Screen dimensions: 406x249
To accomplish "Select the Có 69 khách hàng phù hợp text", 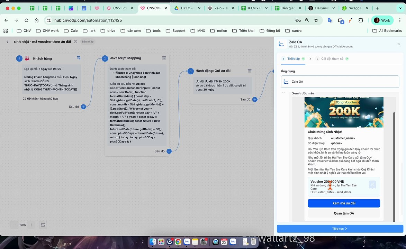I will tap(40, 99).
